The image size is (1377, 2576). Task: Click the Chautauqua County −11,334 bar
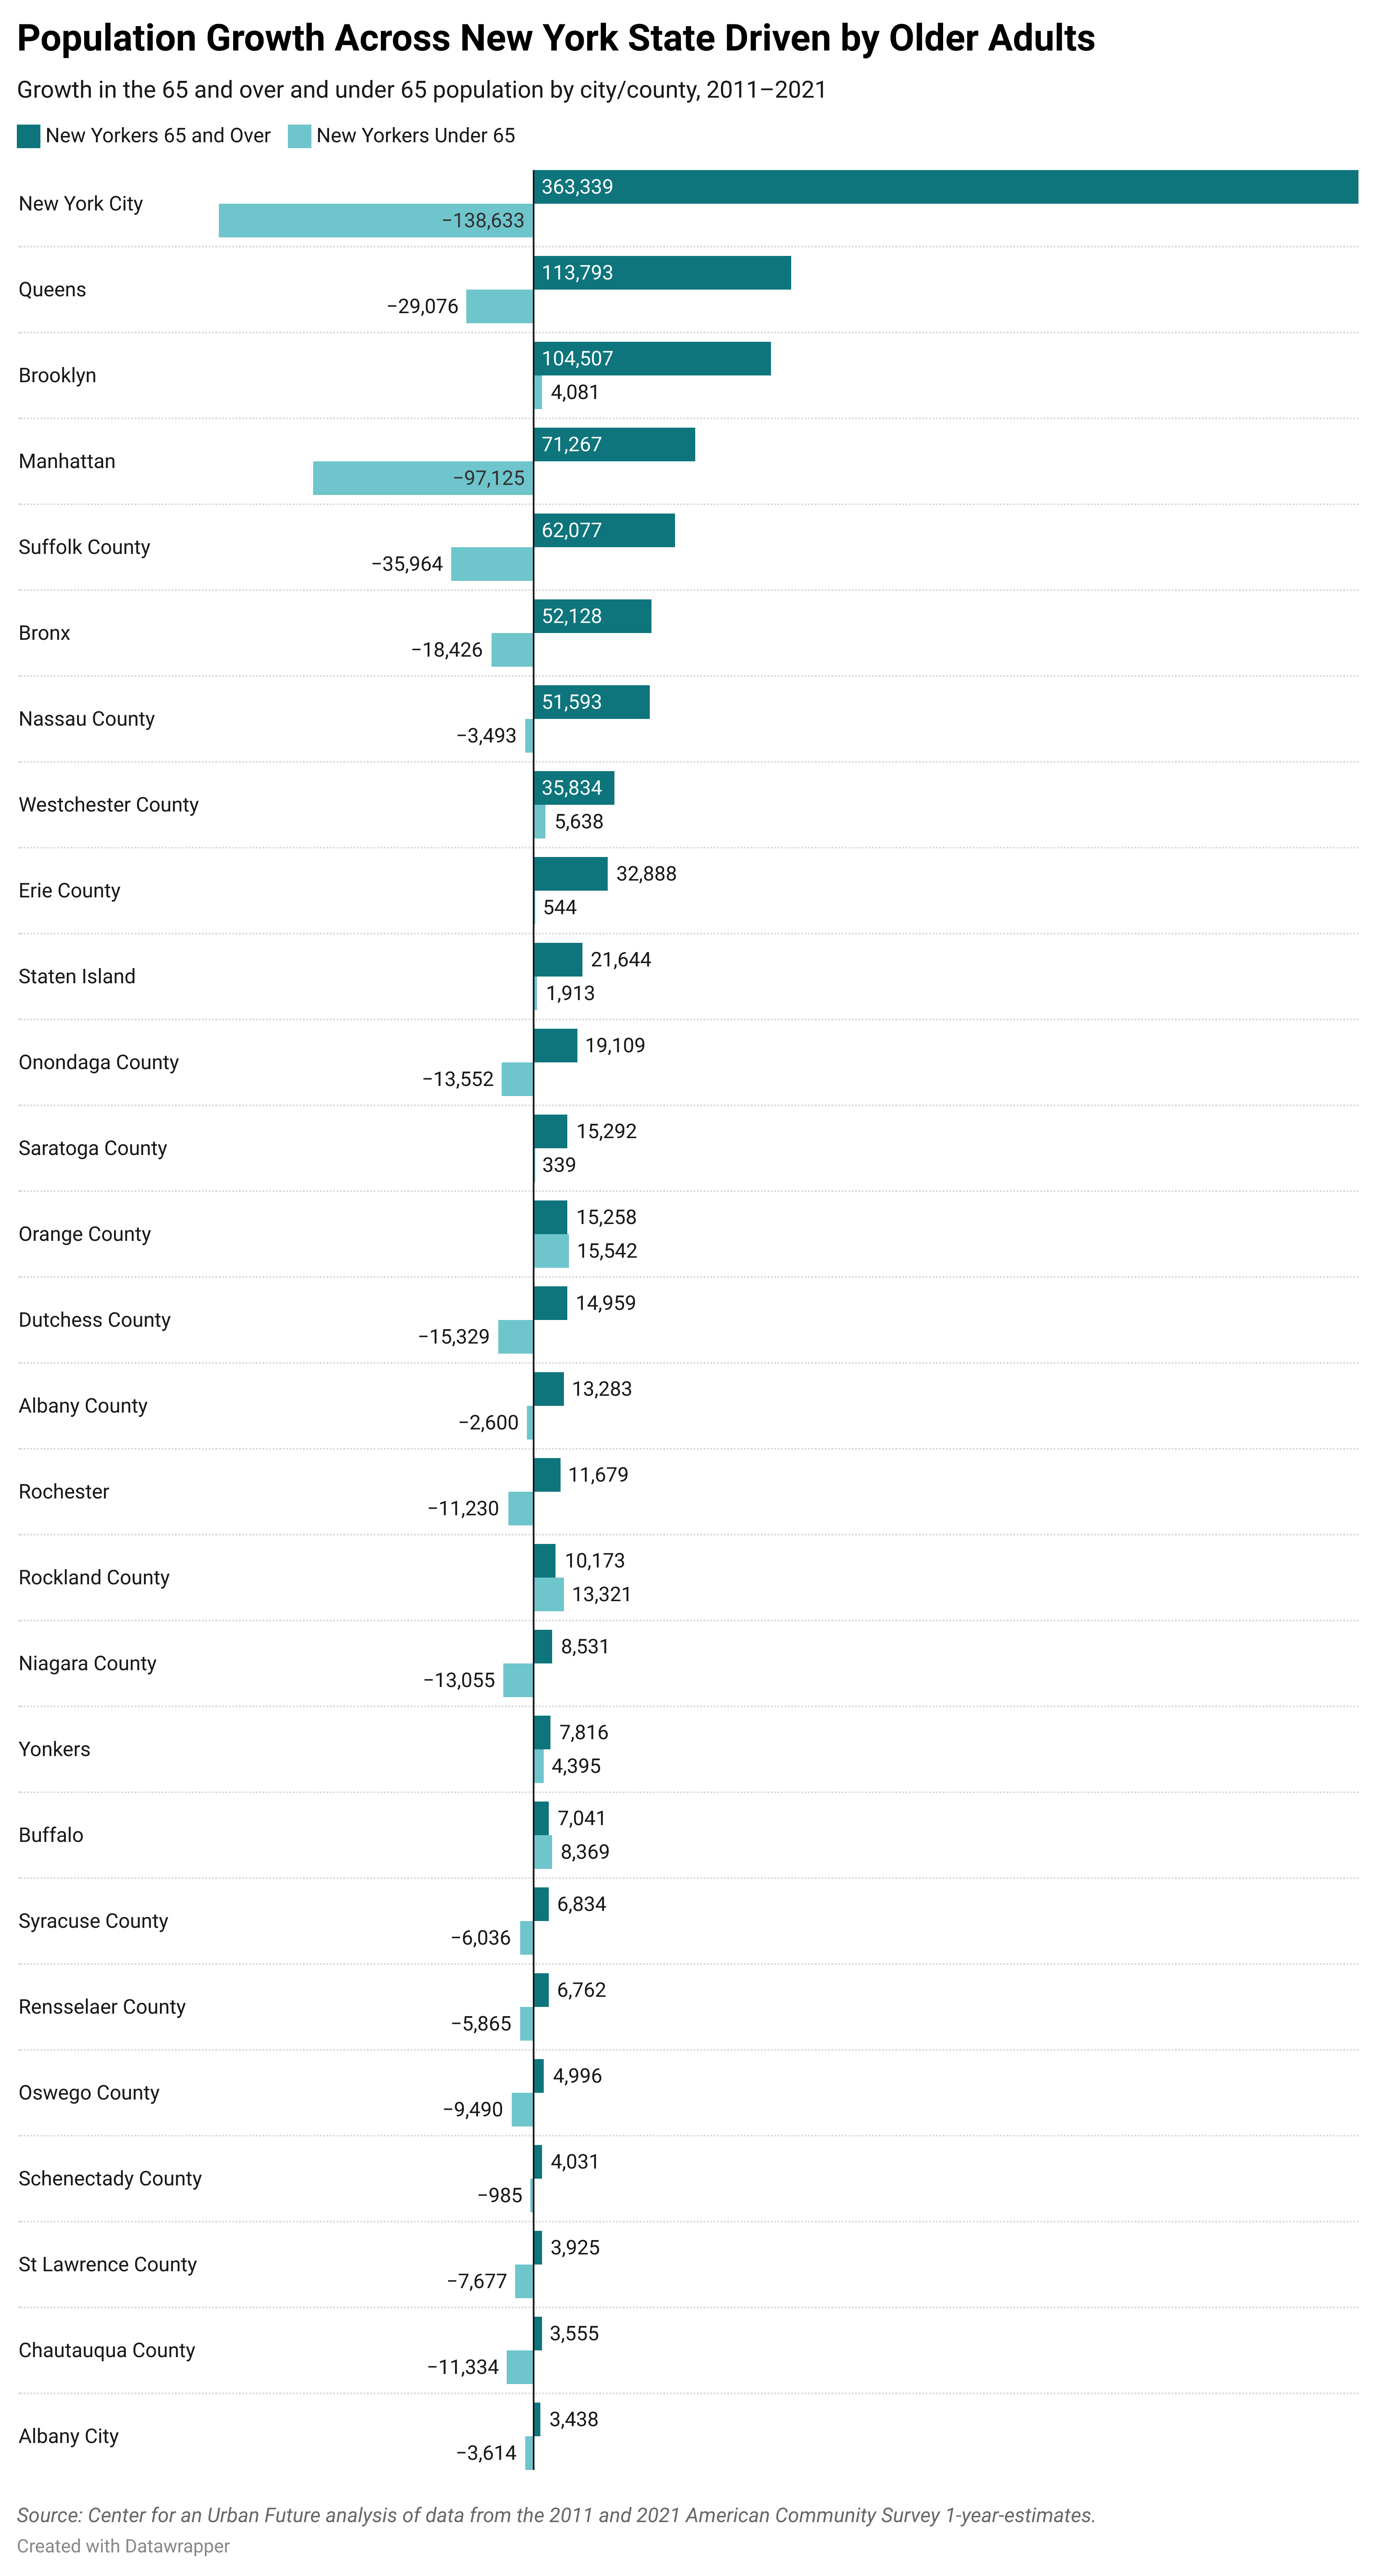click(x=520, y=2367)
